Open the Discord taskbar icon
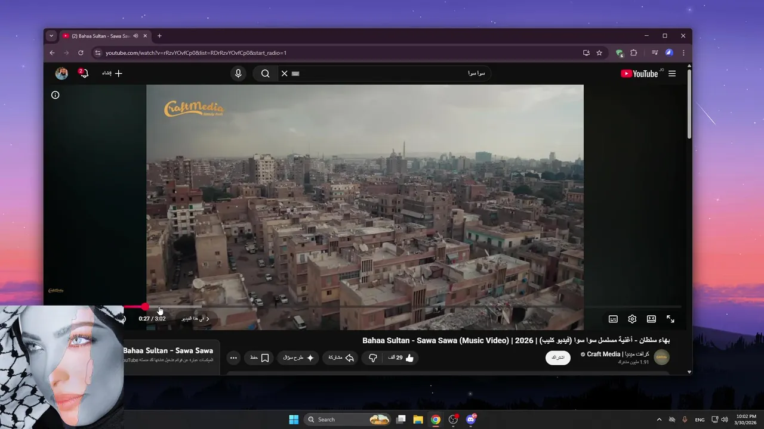Viewport: 764px width, 429px height. (471, 419)
